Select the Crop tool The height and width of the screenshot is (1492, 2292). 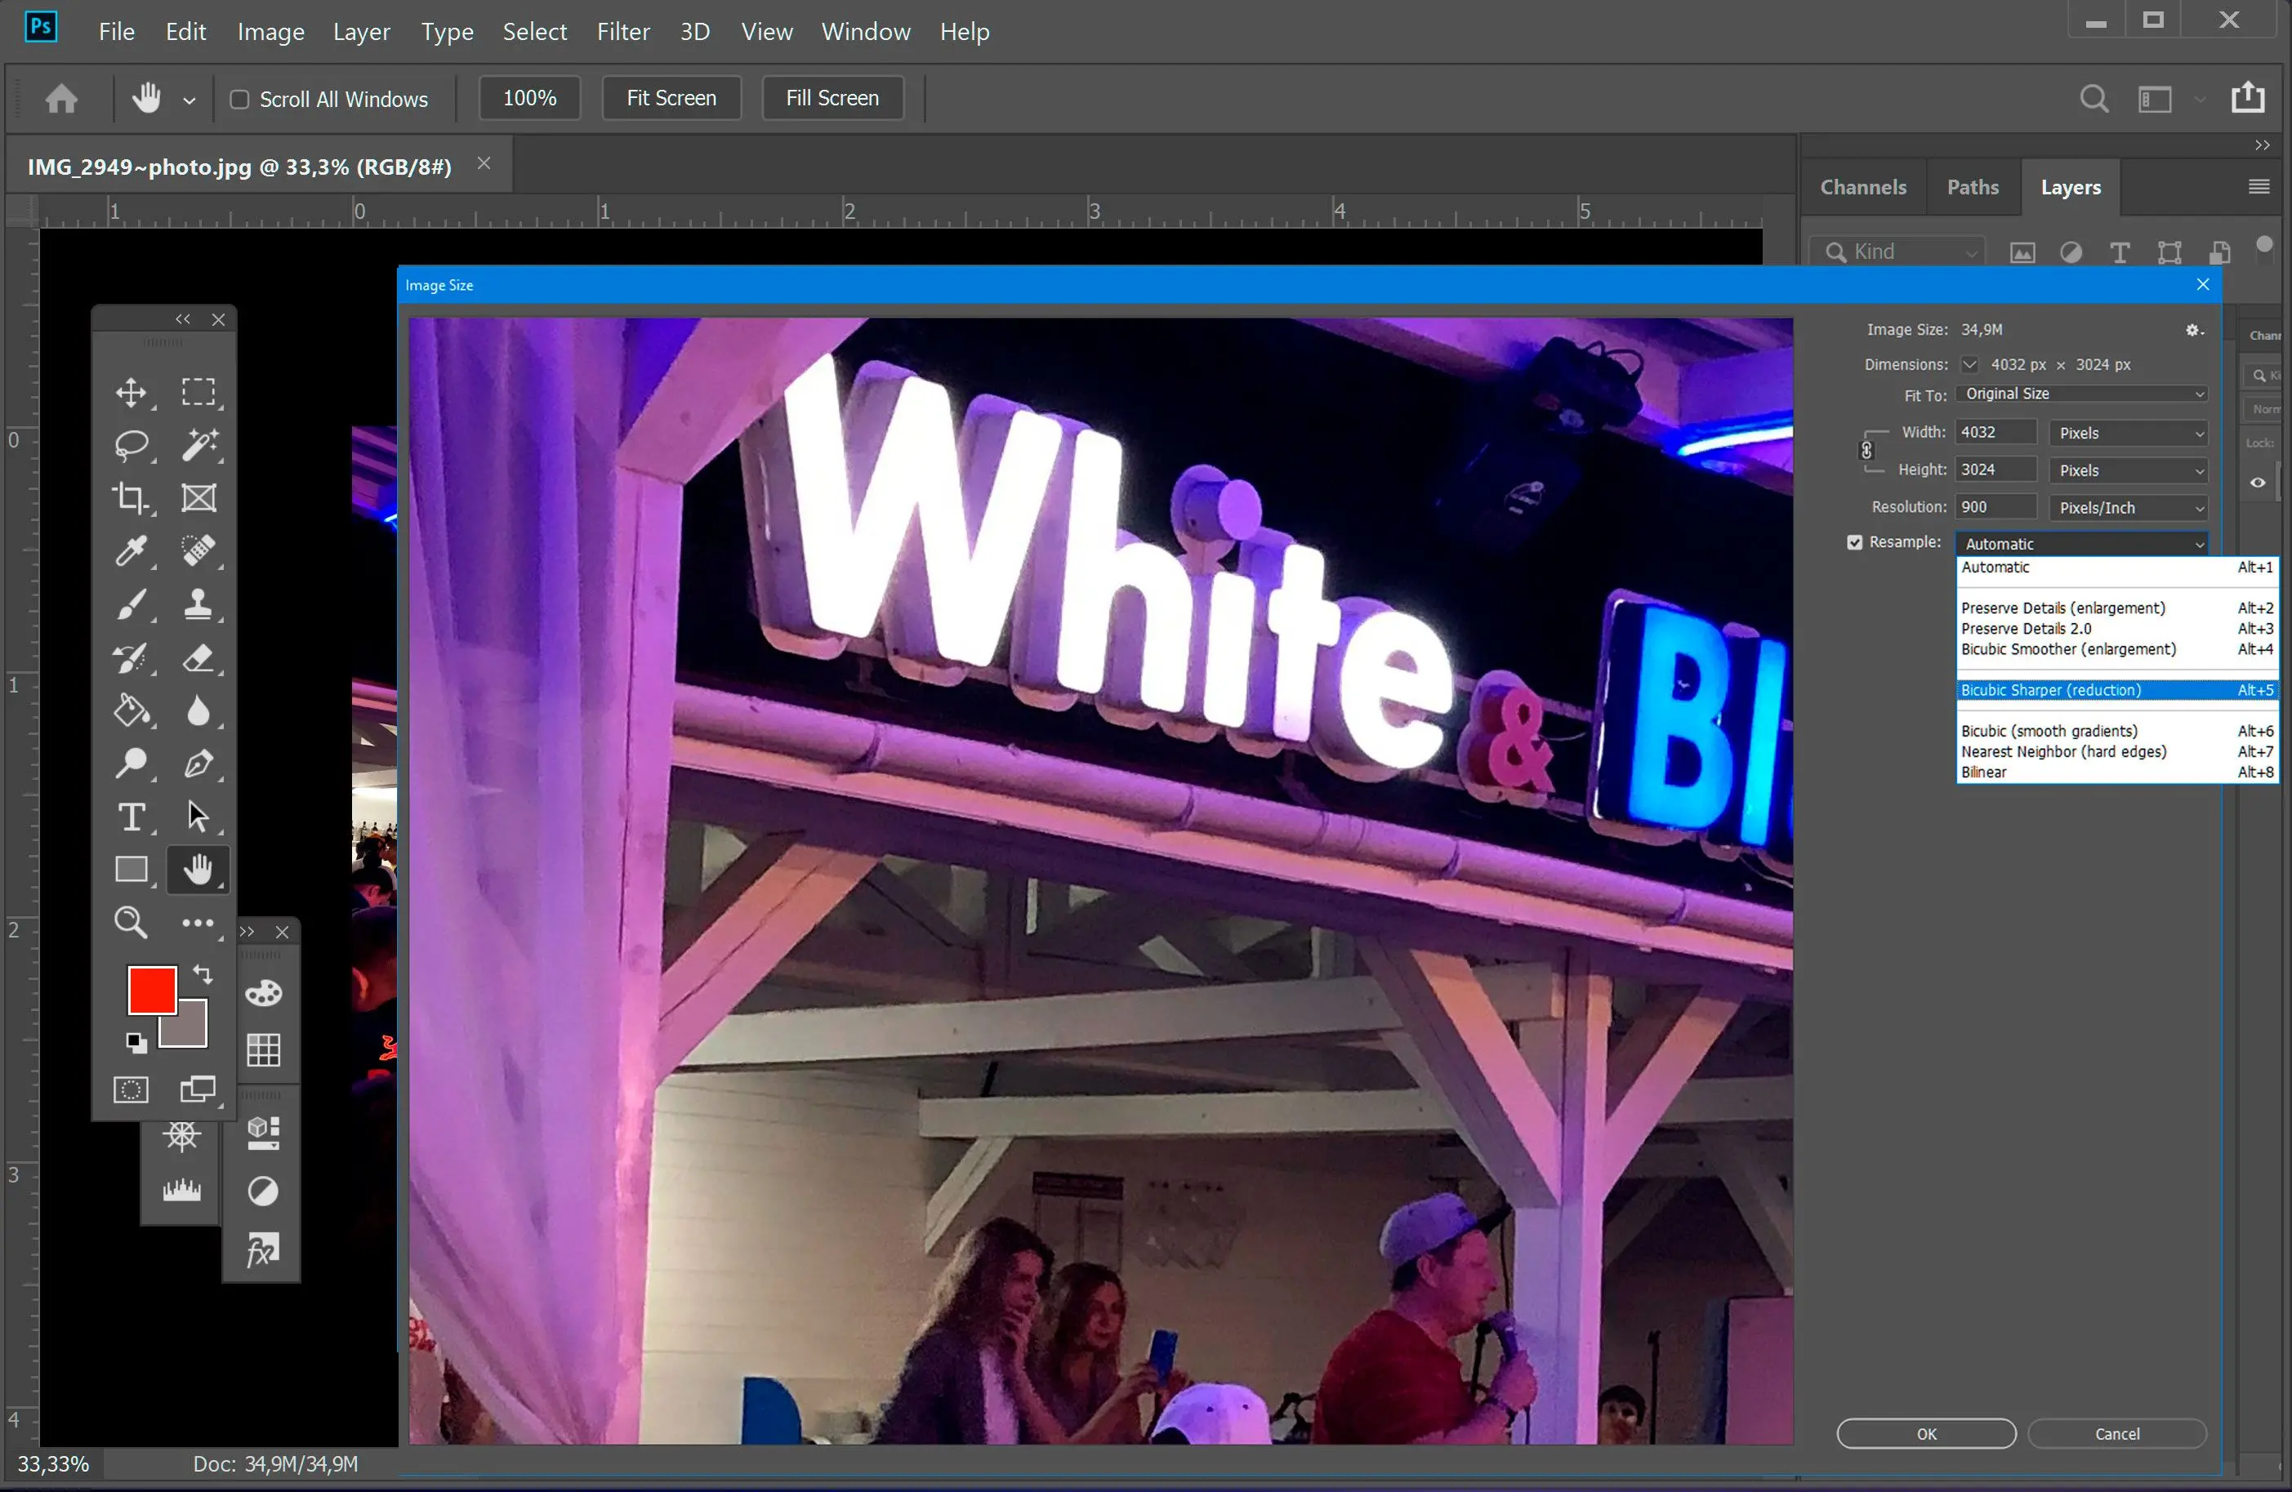[x=131, y=497]
